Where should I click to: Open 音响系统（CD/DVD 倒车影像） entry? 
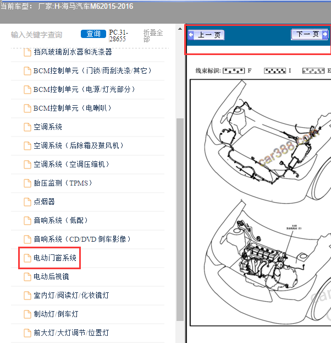click(x=82, y=239)
